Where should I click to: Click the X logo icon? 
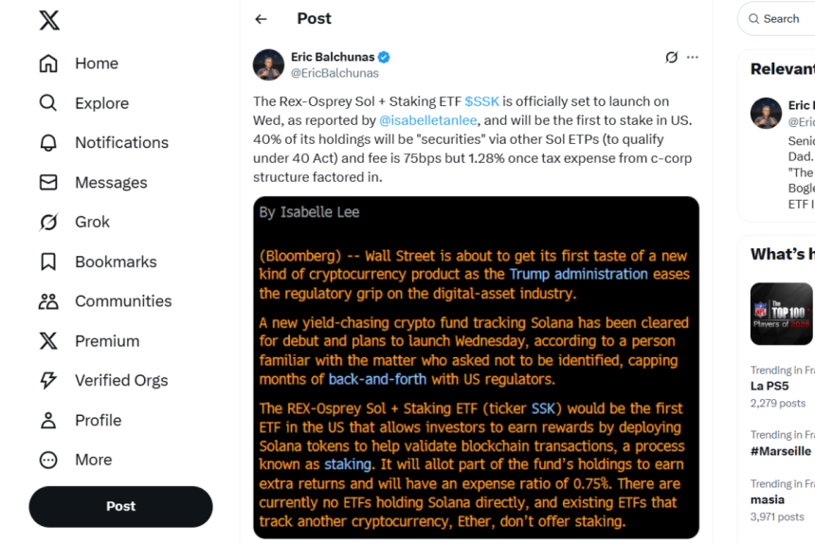tap(49, 20)
